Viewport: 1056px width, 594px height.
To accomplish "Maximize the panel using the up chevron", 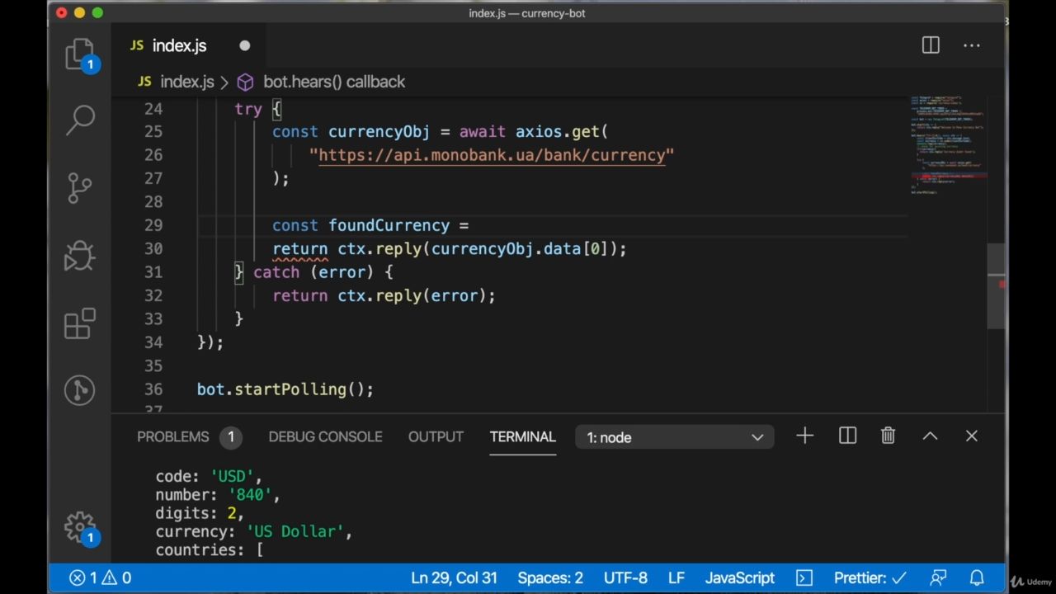I will pos(930,436).
